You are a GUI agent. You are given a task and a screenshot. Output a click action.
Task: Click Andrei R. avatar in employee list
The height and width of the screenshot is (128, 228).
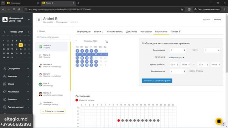pyautogui.click(x=41, y=47)
